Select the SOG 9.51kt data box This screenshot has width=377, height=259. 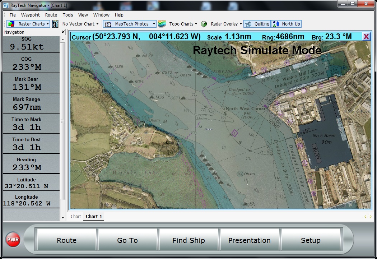(x=31, y=44)
